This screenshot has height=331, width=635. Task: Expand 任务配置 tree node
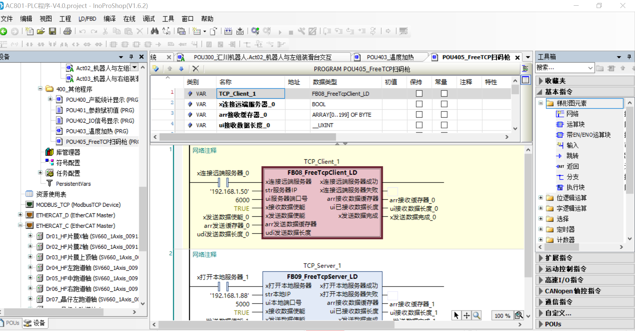pyautogui.click(x=40, y=173)
